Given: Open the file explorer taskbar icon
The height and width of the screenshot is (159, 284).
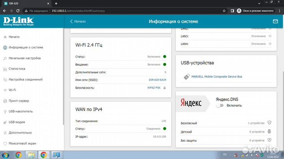Looking at the screenshot, I should [31, 155].
